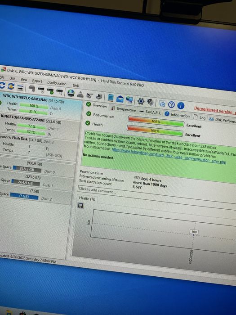The width and height of the screenshot is (236, 315).
Task: Click the Performance 100 % gradient bar
Action: [x=156, y=121]
